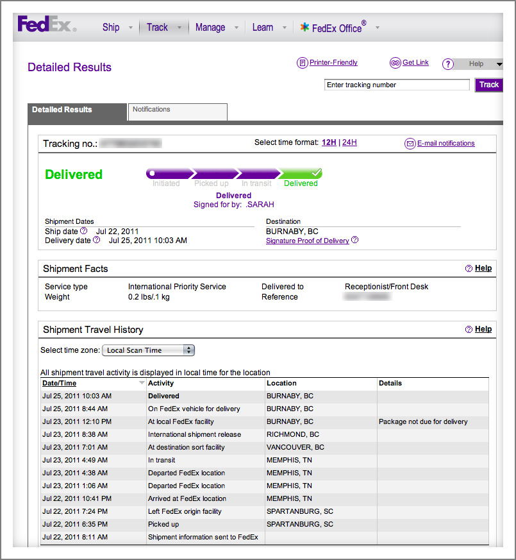Click 'International shipment release' activity
This screenshot has width=516, height=560.
[x=194, y=435]
